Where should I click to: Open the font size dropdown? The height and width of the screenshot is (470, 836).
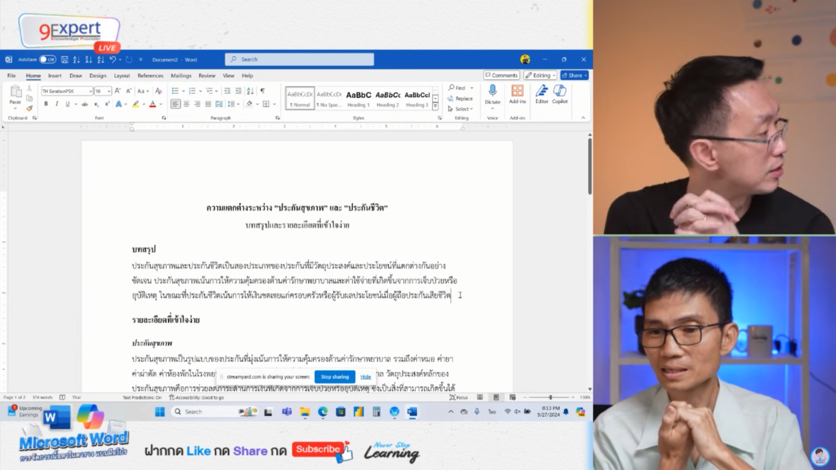coord(109,90)
